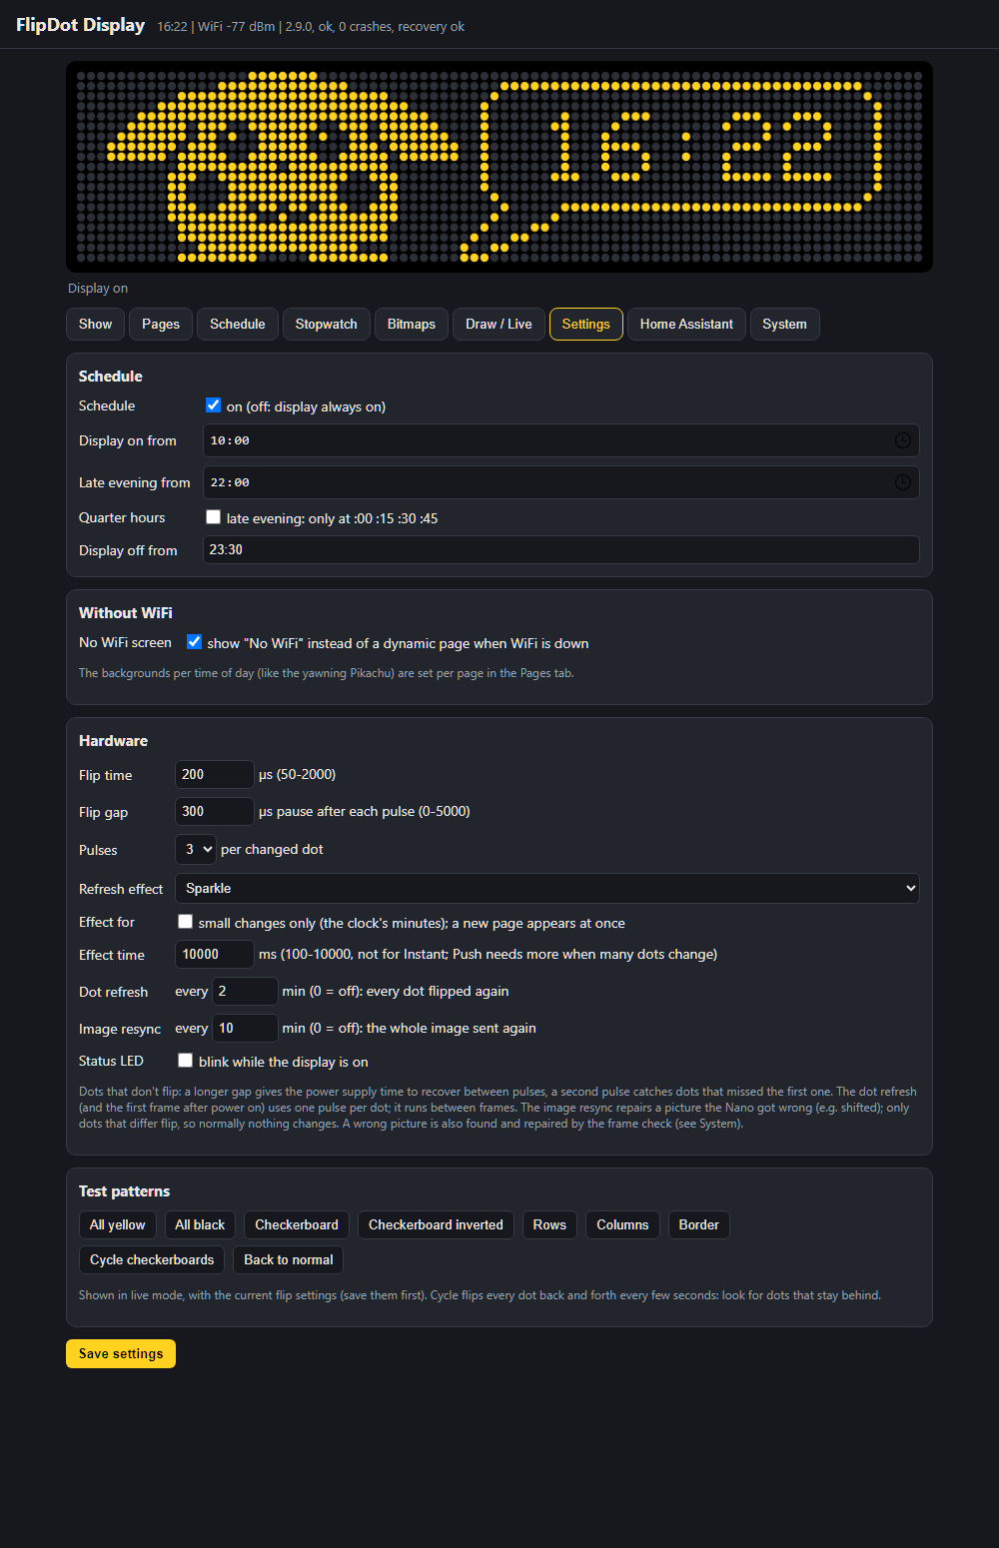Switch to the Bitmaps tab
Viewport: 999px width, 1548px height.
point(412,324)
